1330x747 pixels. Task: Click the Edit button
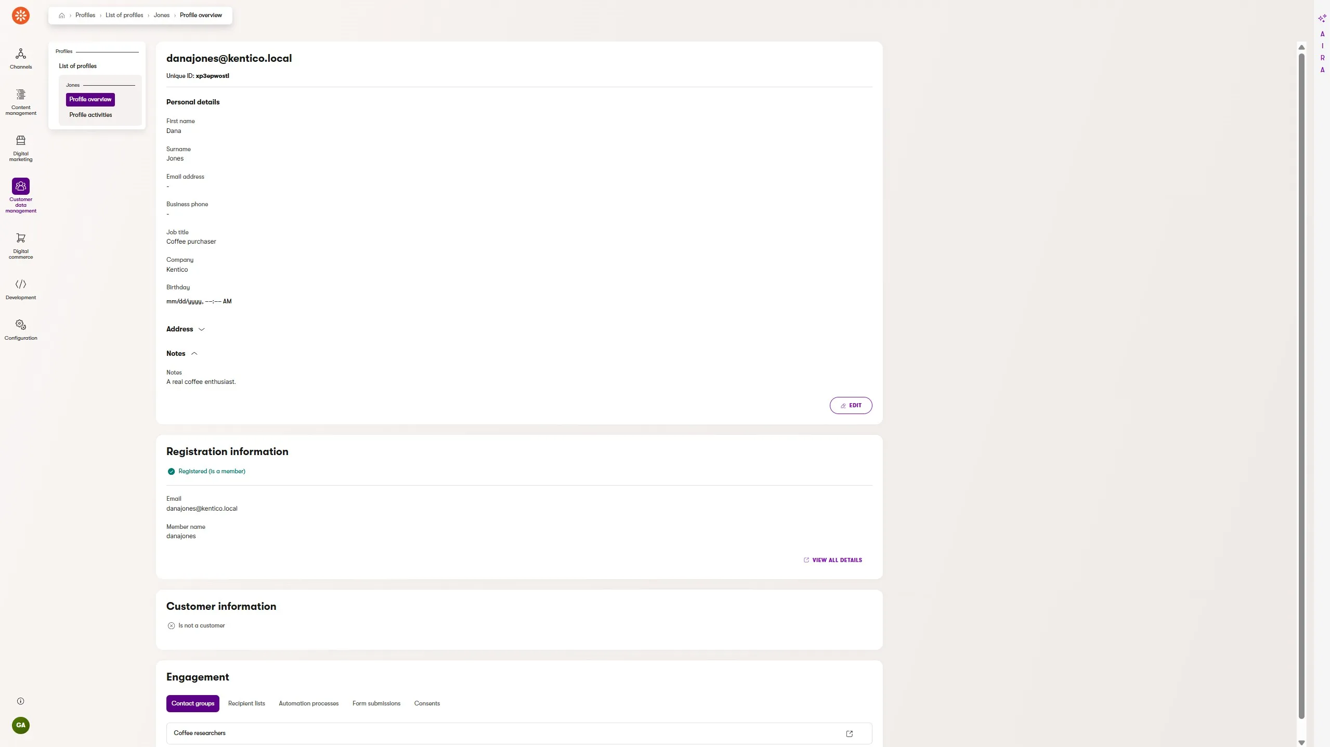pos(850,406)
